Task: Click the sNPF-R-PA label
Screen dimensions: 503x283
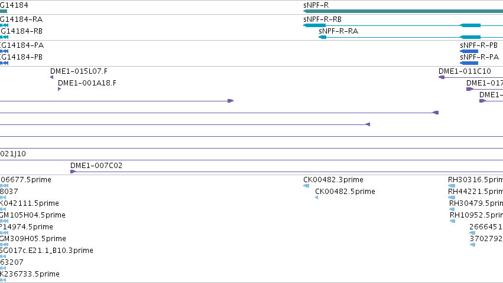Action: pyautogui.click(x=479, y=57)
